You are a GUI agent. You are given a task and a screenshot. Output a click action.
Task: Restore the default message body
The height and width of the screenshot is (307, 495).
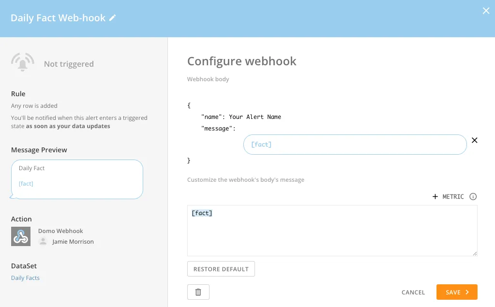pos(221,269)
